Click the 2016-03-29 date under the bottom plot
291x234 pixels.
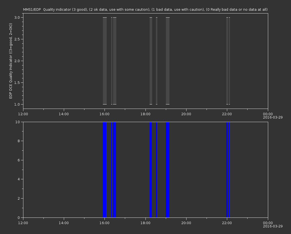coord(273,226)
